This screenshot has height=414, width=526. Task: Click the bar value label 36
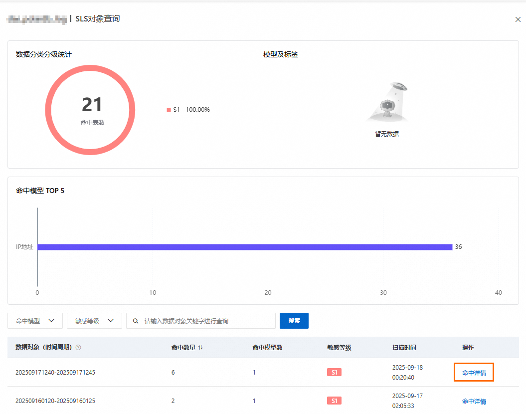click(x=458, y=247)
